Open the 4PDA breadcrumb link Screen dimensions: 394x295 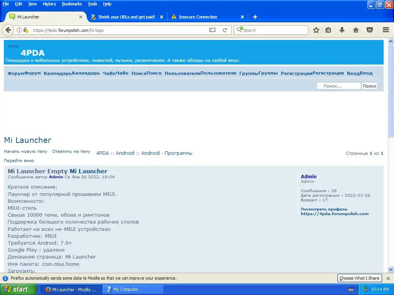click(102, 153)
